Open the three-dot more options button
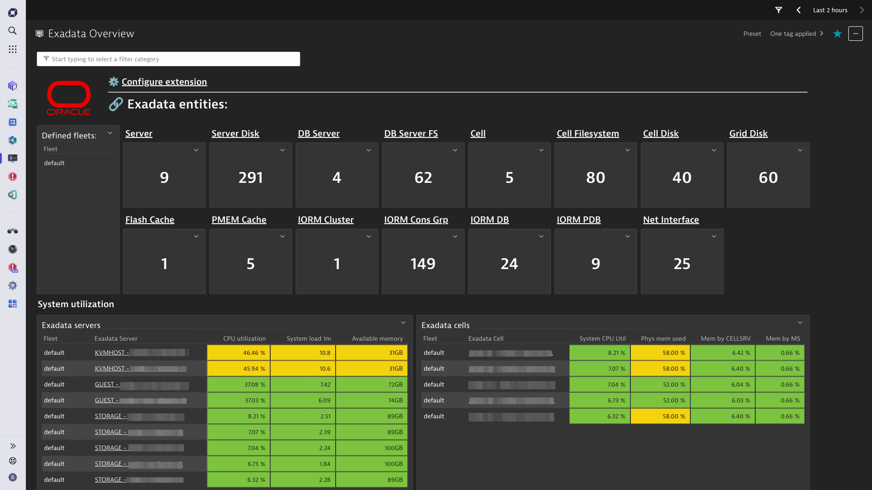Screen dimensions: 872x490 click(856, 34)
